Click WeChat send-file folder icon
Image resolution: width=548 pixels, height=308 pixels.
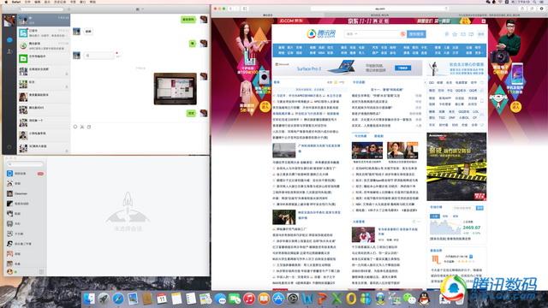point(89,127)
